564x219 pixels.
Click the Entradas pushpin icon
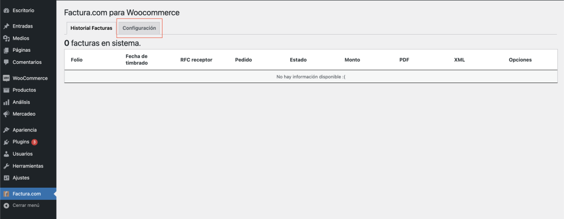(x=6, y=26)
